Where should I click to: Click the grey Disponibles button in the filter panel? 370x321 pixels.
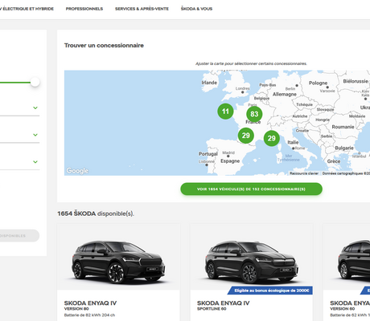(x=18, y=236)
